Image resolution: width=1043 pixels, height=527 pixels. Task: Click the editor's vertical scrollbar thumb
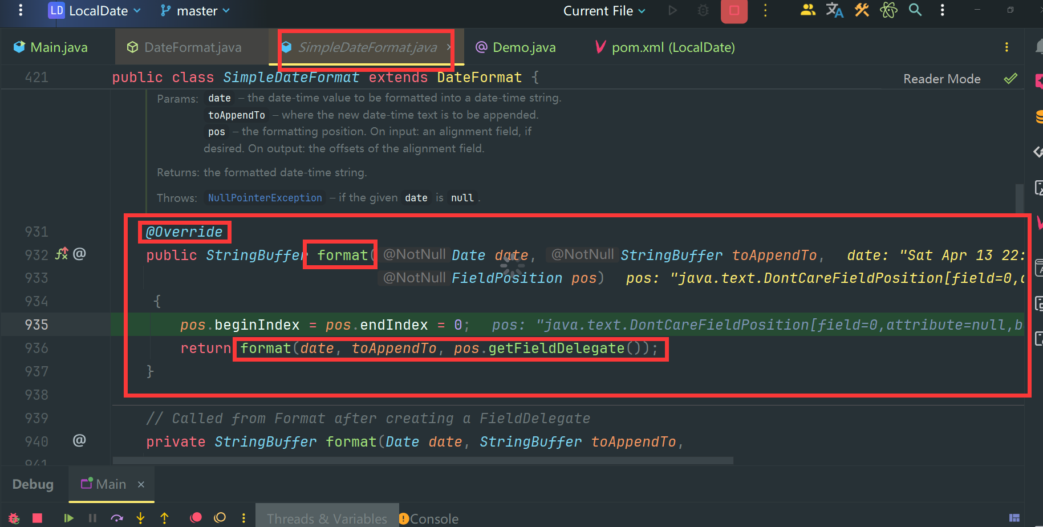point(1019,198)
